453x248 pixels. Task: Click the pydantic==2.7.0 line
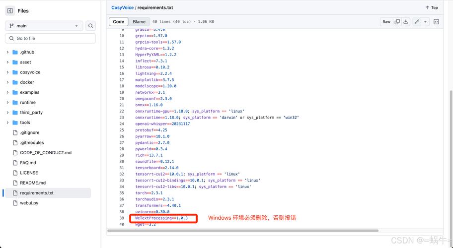click(152, 143)
